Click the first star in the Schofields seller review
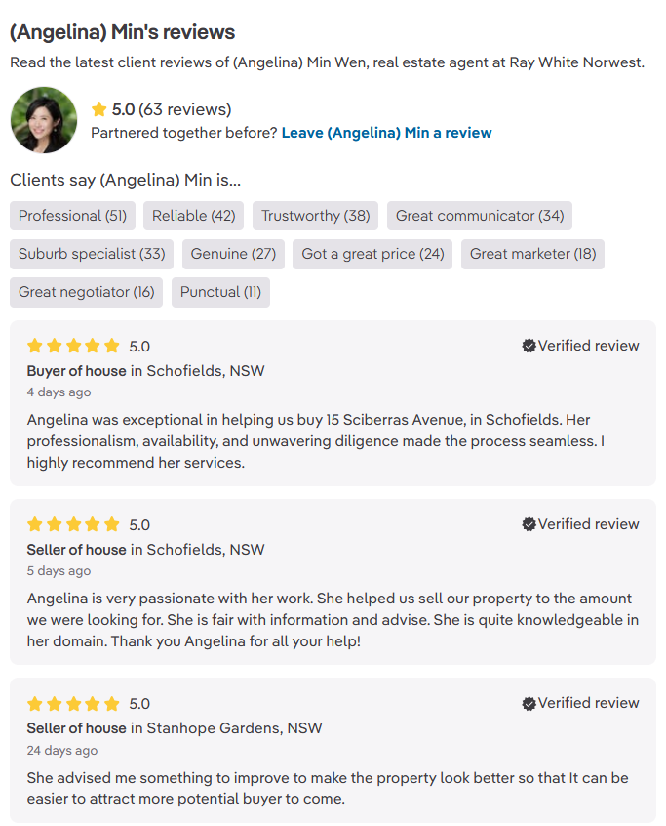Screen dimensions: 666x826 click(34, 524)
